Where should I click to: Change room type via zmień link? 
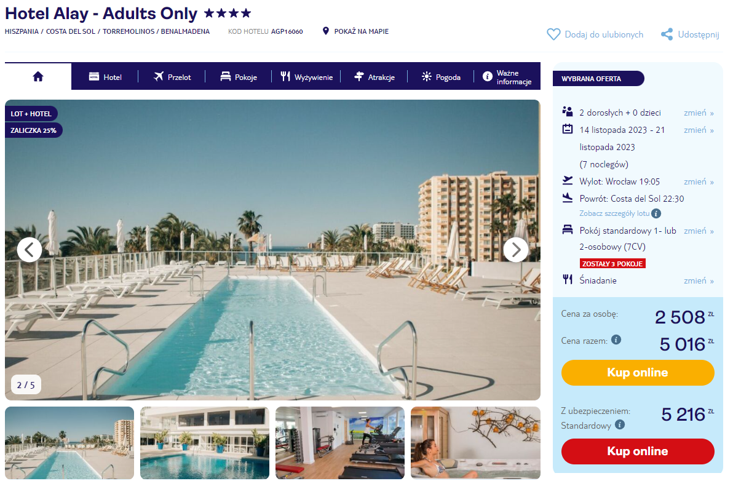click(x=699, y=231)
